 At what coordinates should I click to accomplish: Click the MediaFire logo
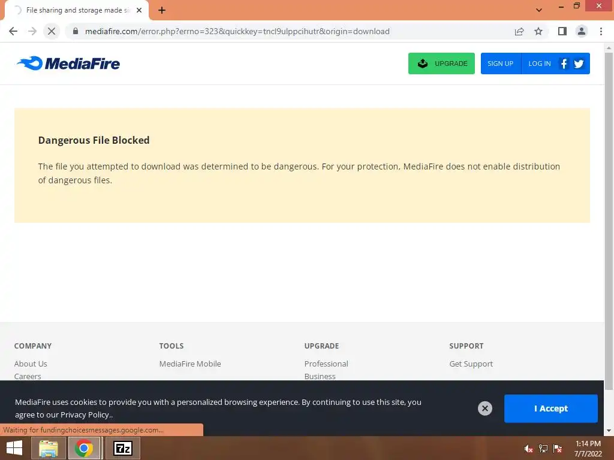68,63
